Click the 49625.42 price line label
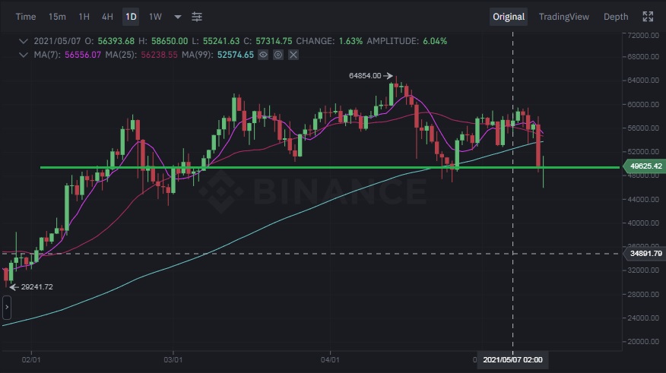Screen dimensions: 666x373 pos(645,166)
